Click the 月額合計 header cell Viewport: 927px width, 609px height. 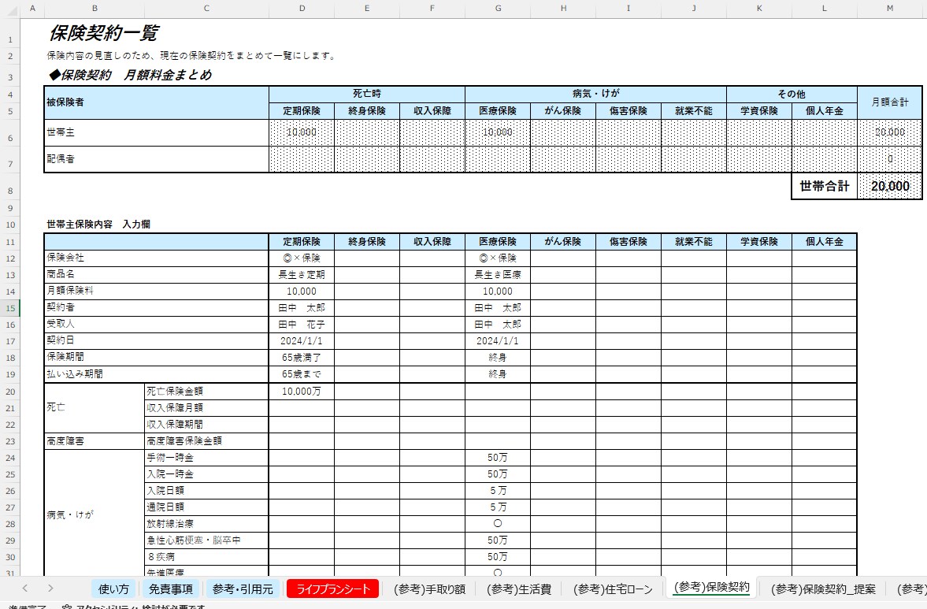[890, 102]
